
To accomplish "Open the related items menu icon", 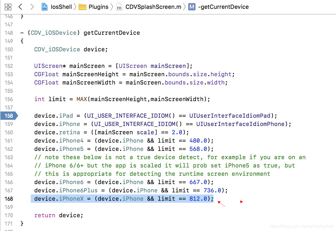I will pyautogui.click(x=8, y=7).
